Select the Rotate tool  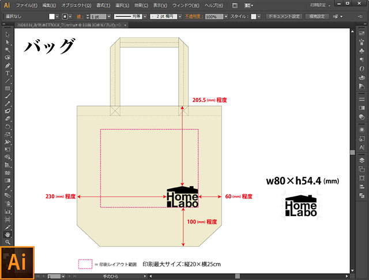7,127
